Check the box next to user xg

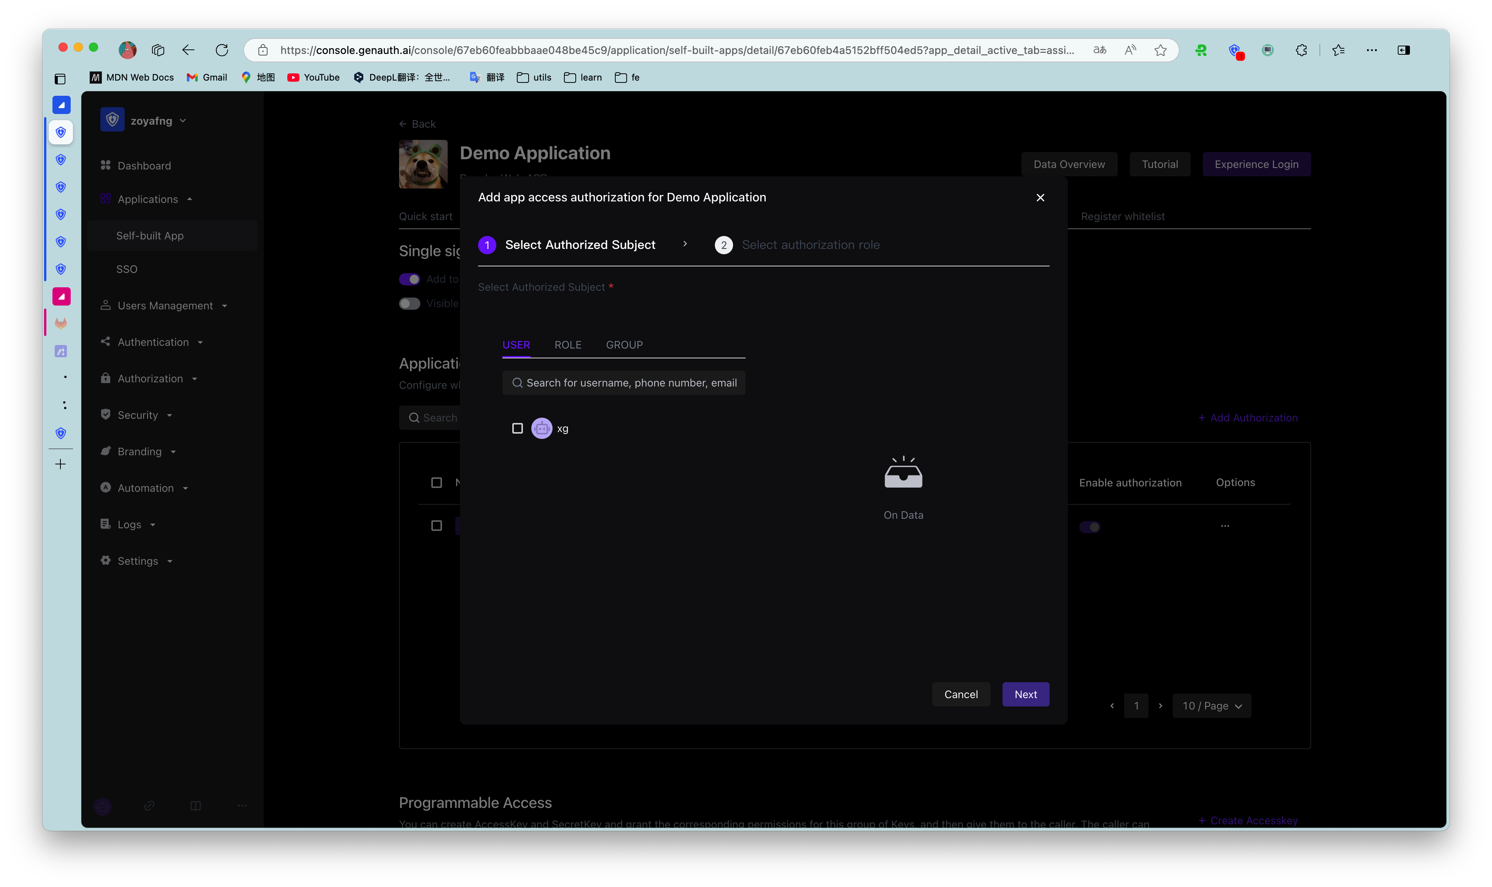(x=518, y=428)
